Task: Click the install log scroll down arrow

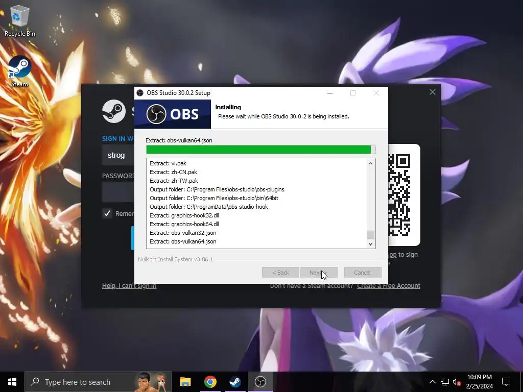Action: tap(370, 243)
